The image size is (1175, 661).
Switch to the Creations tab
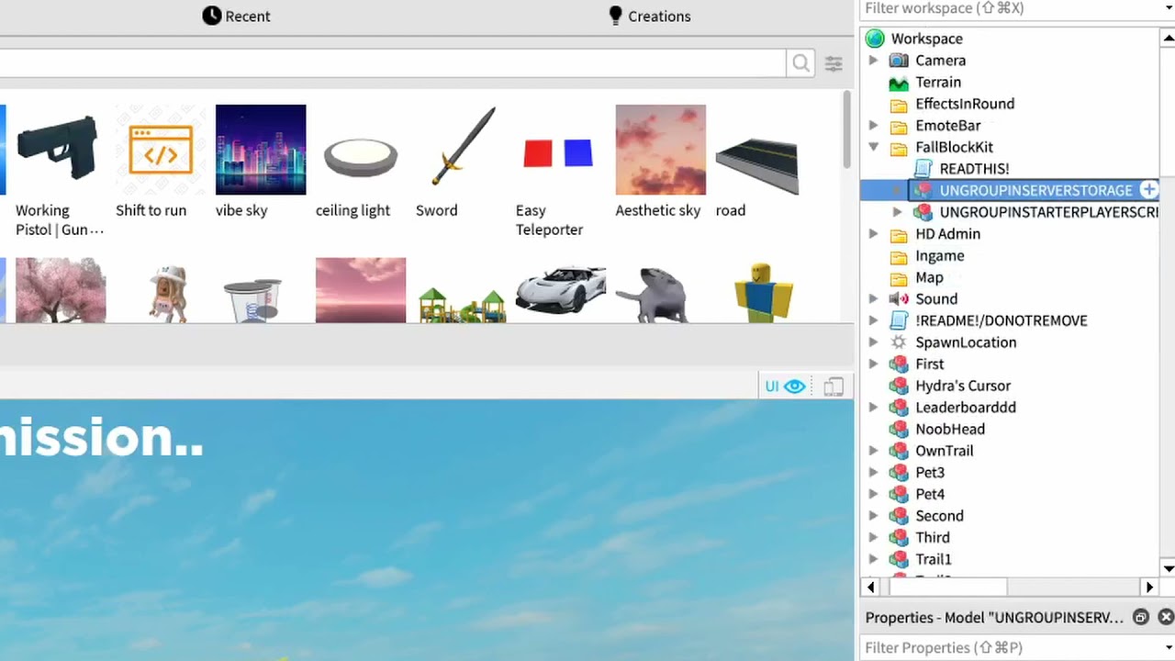[650, 16]
